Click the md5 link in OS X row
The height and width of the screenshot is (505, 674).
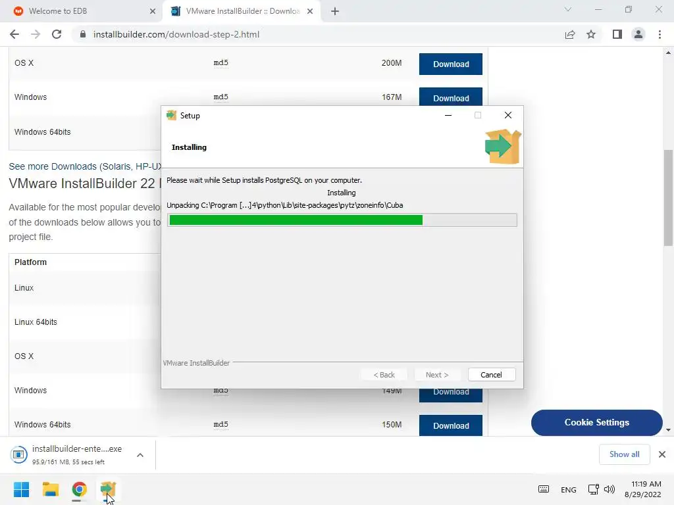pyautogui.click(x=221, y=62)
